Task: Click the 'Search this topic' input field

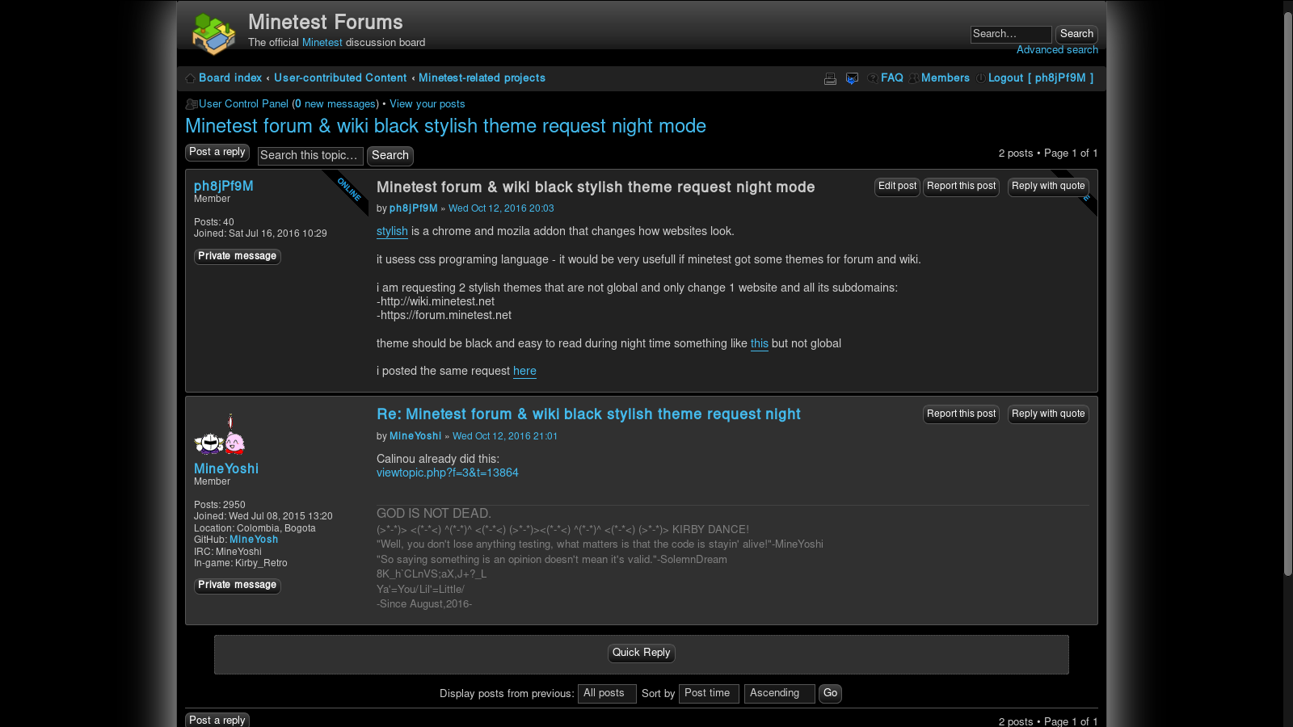Action: pos(310,156)
